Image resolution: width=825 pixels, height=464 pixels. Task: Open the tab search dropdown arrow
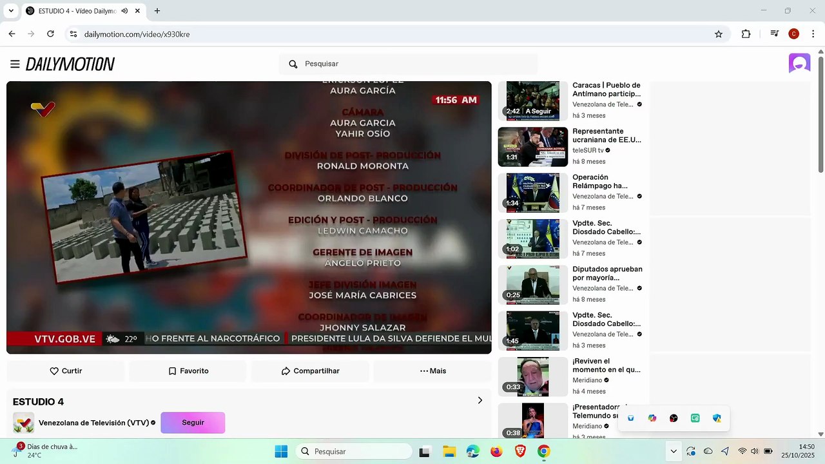(11, 11)
